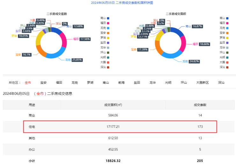Click the chart title 二手房成交套数和面积饼图
Viewport: 236px width, 168px height.
(x=134, y=3)
